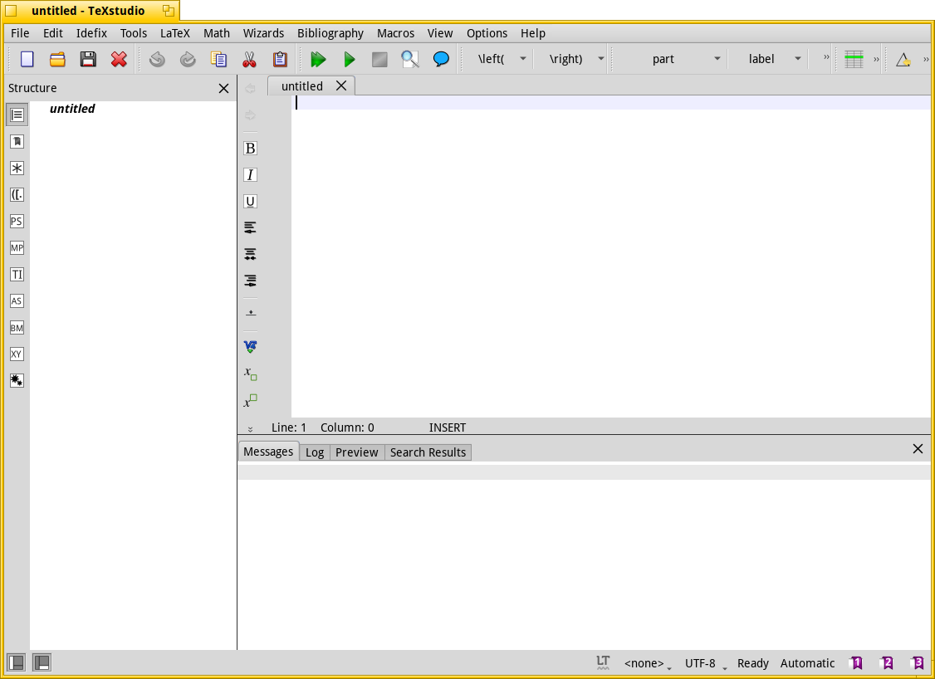This screenshot has height=679, width=935.
Task: Cut selection with scissors icon
Action: point(249,59)
